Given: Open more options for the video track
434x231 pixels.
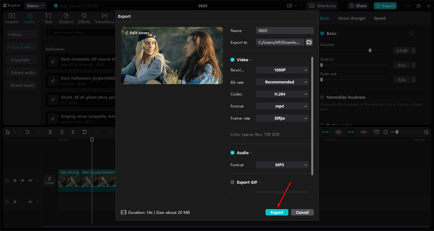Looking at the screenshot, I should (x=38, y=181).
